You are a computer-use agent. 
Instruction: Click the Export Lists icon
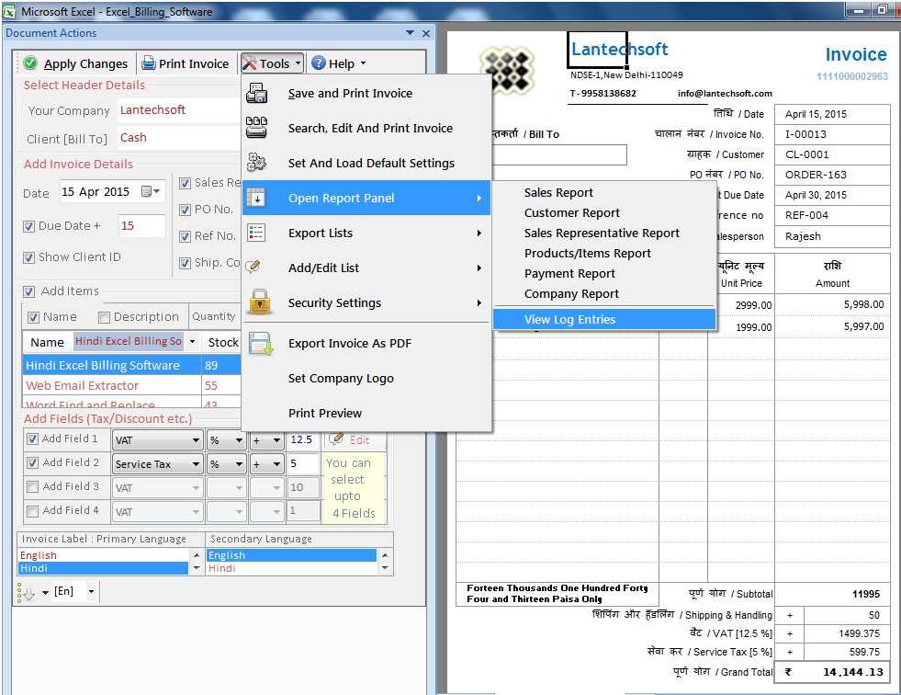pyautogui.click(x=255, y=233)
